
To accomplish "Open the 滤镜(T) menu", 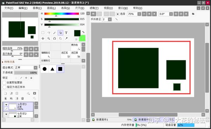I will 94,8.
